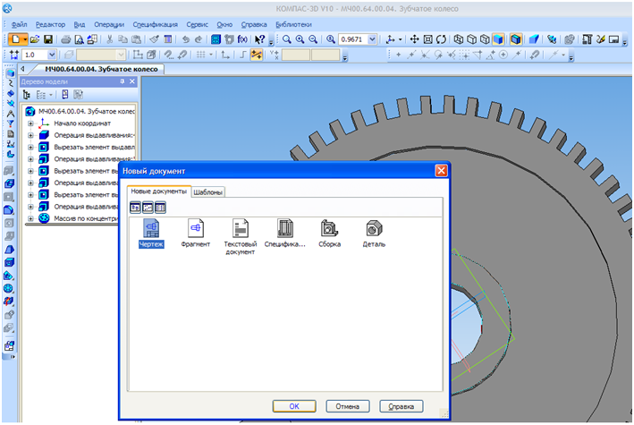Switch to small icons view in dialog
This screenshot has height=425, width=634.
pos(148,208)
